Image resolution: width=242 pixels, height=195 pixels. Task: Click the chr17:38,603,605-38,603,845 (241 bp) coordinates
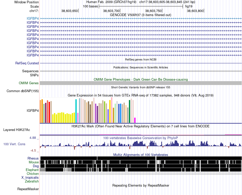click(x=167, y=2)
